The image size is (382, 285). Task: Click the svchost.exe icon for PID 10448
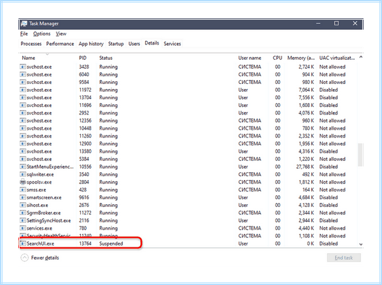(x=23, y=129)
